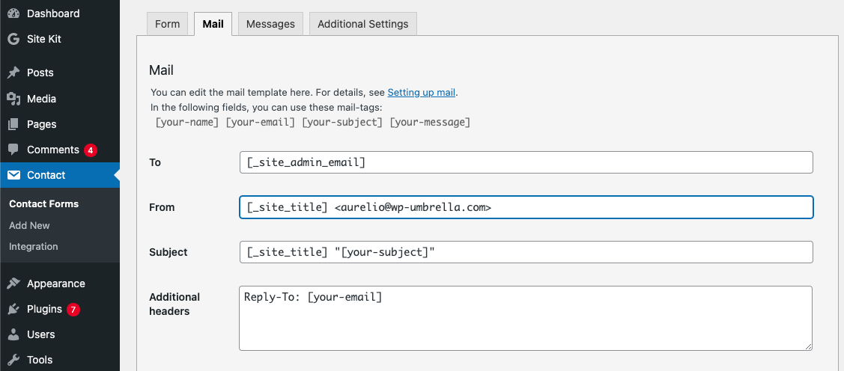This screenshot has height=371, width=844.
Task: Click the Pages icon in sidebar
Action: click(13, 124)
